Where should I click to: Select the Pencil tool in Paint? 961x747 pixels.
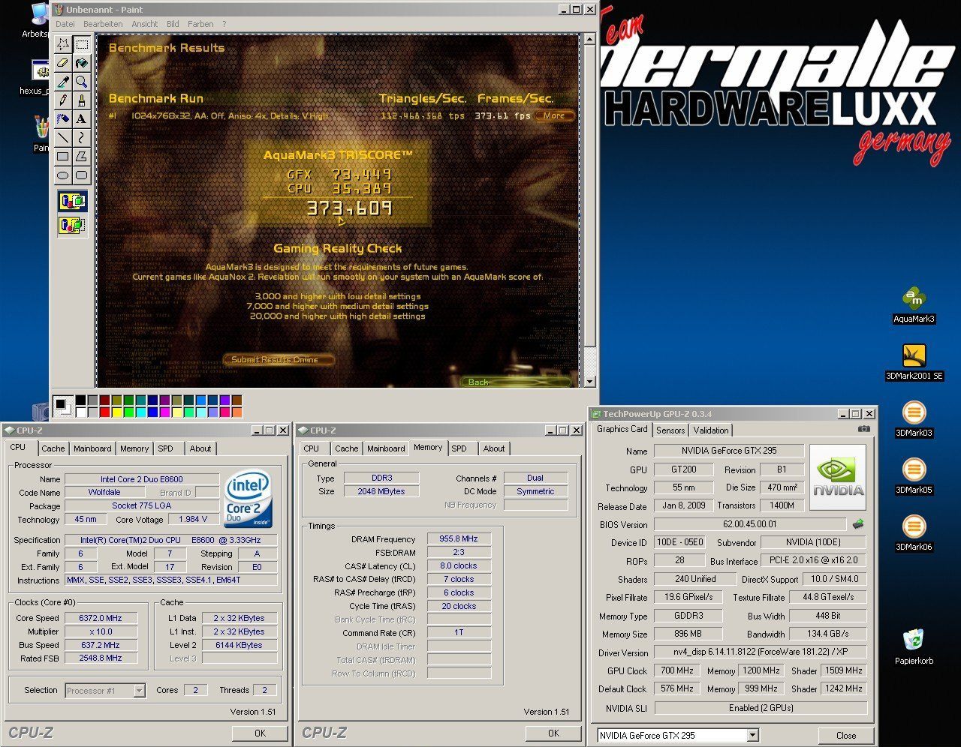click(63, 100)
